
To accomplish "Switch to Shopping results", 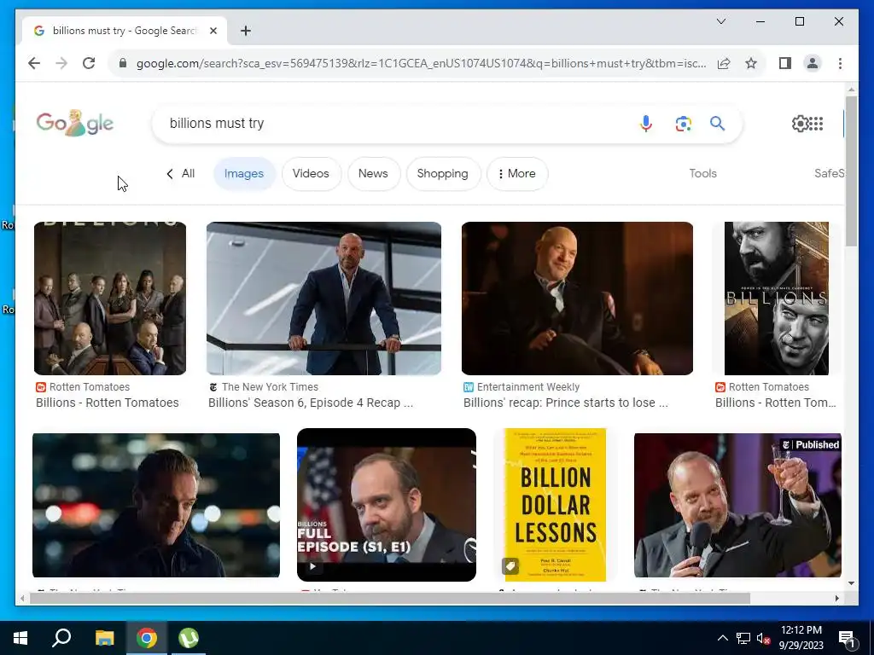I will click(443, 174).
